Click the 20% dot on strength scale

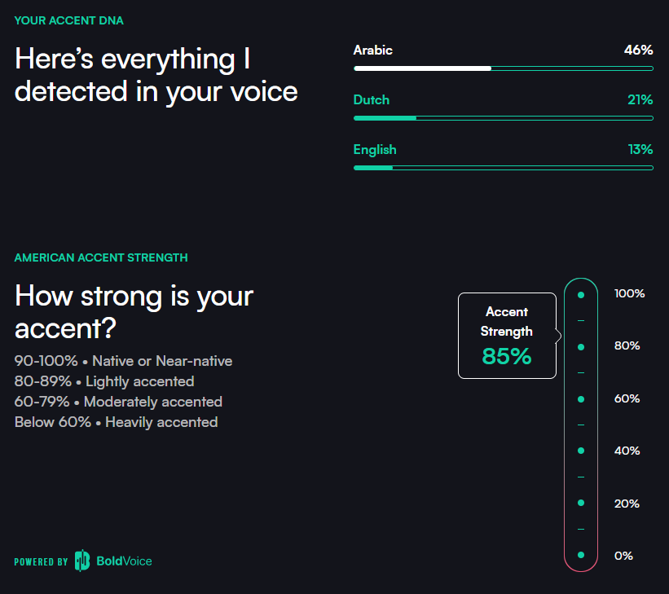pos(581,503)
